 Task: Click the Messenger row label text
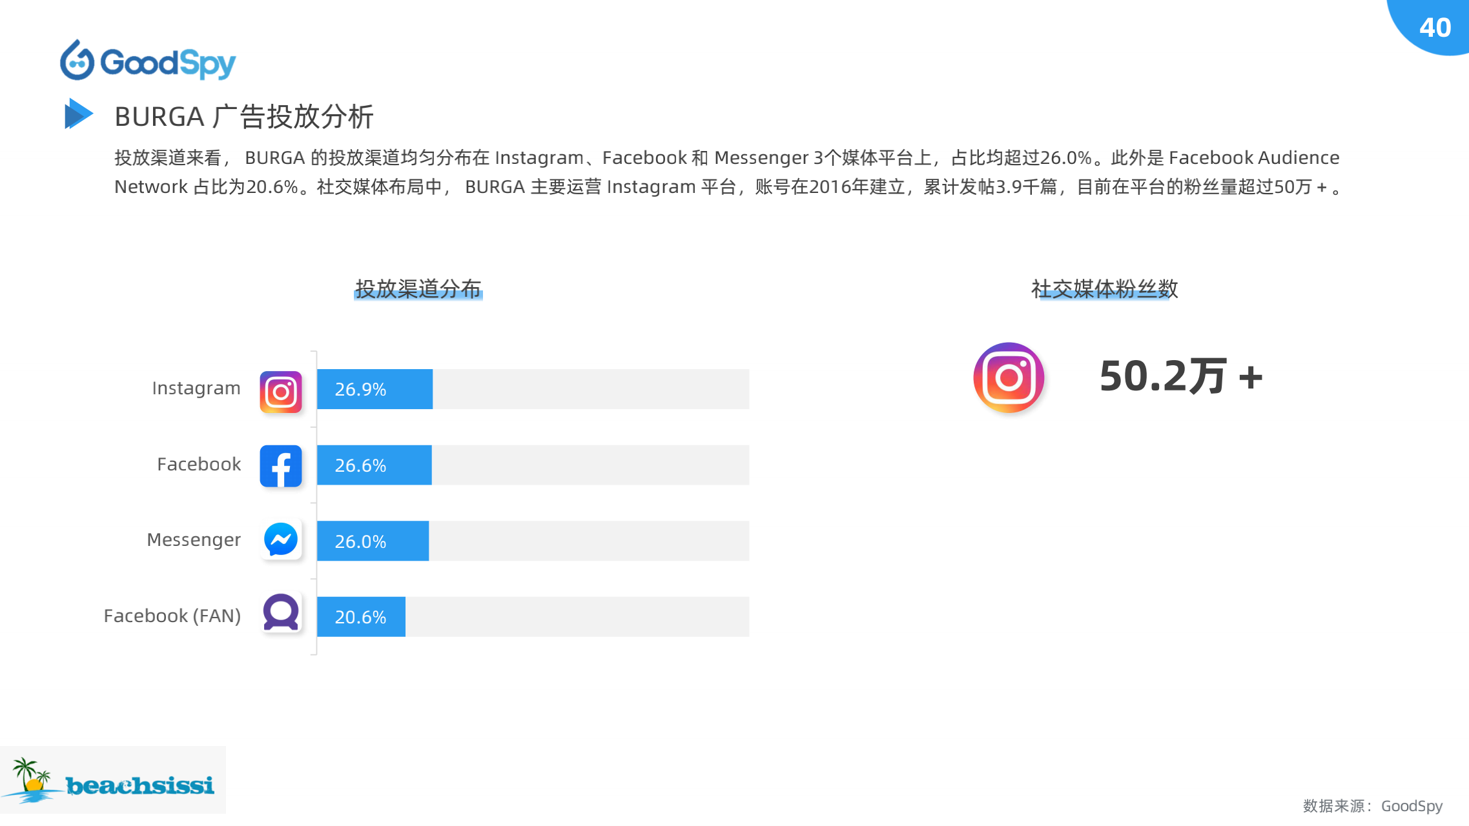point(194,539)
